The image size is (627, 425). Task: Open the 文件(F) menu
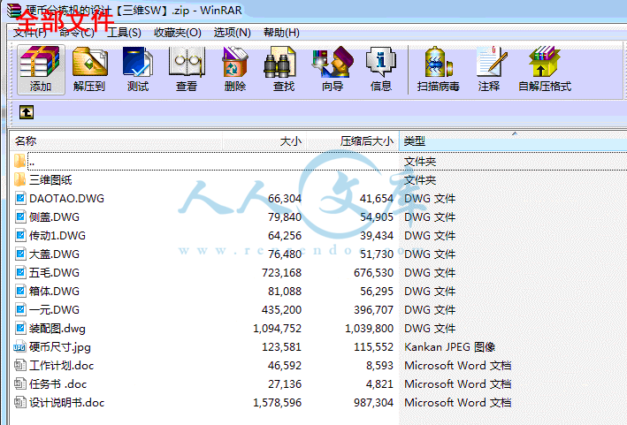tap(29, 33)
